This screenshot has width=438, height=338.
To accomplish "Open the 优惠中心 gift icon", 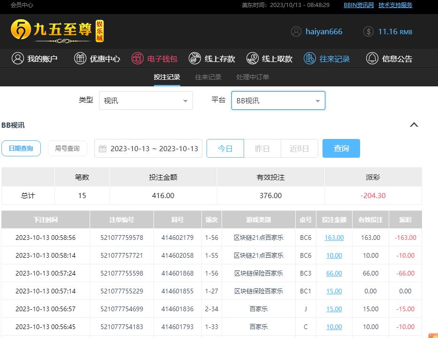I will pos(80,59).
